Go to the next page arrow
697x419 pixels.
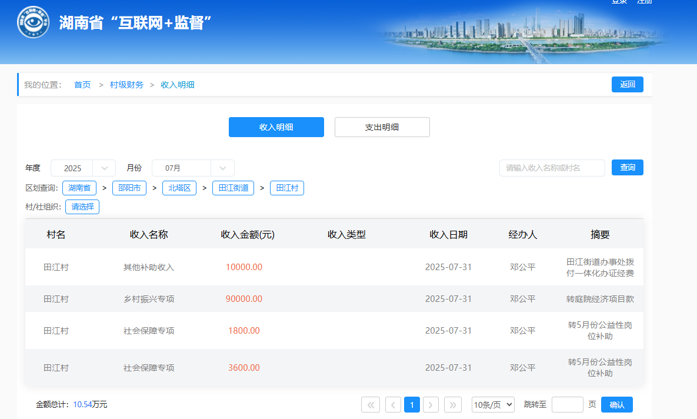point(431,405)
